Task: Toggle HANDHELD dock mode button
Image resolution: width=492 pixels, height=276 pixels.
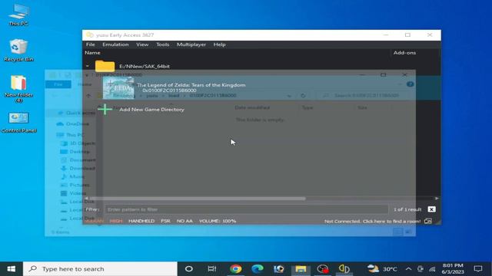Action: (x=141, y=221)
